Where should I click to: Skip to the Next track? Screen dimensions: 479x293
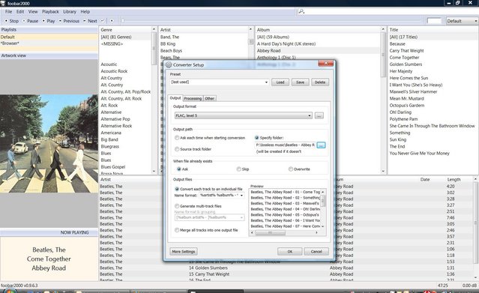(x=90, y=21)
